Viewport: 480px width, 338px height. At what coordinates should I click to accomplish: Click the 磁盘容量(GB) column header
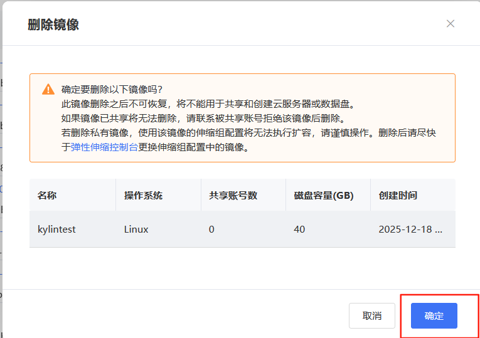(323, 195)
